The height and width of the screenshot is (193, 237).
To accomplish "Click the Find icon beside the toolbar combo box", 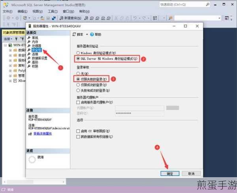I will (170, 18).
